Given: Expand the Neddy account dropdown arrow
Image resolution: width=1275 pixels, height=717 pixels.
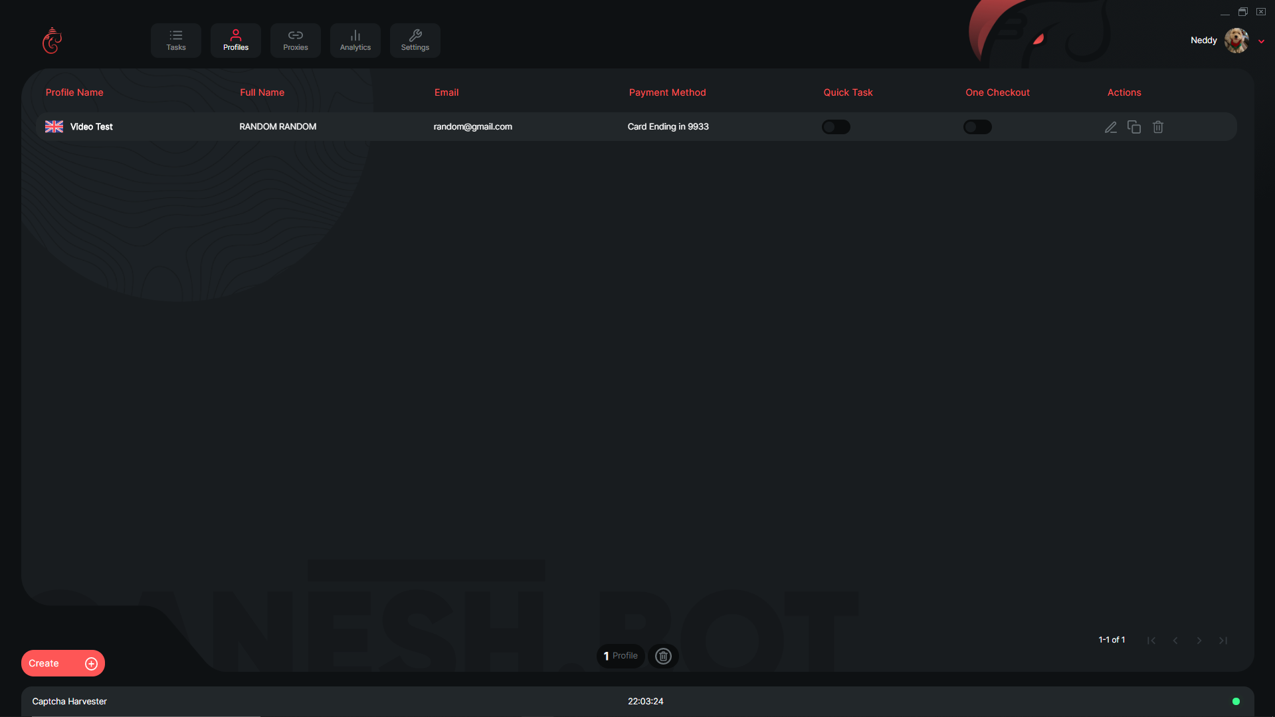Looking at the screenshot, I should [1261, 41].
